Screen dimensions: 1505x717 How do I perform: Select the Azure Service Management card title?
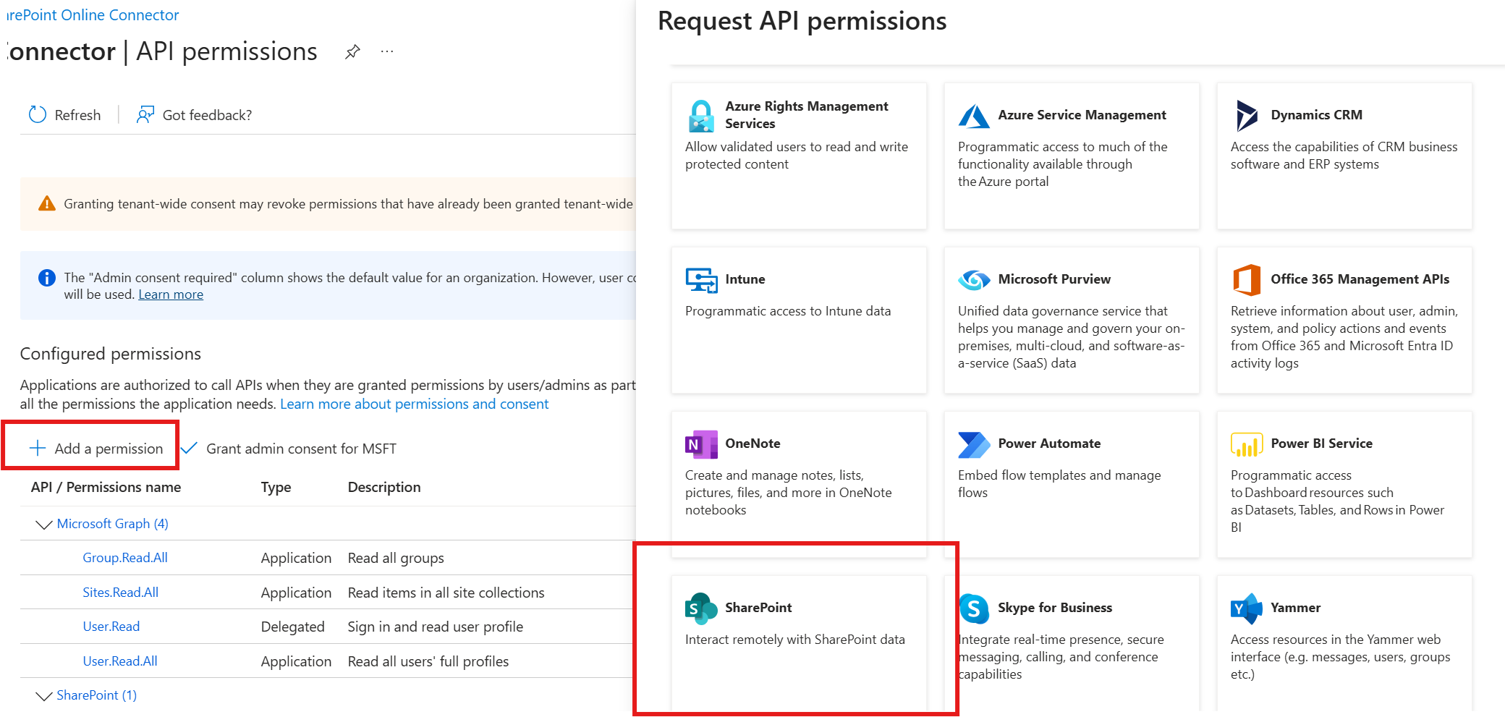point(1082,115)
